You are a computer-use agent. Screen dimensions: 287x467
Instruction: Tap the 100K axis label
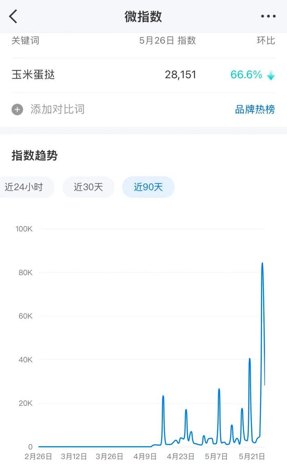click(24, 229)
